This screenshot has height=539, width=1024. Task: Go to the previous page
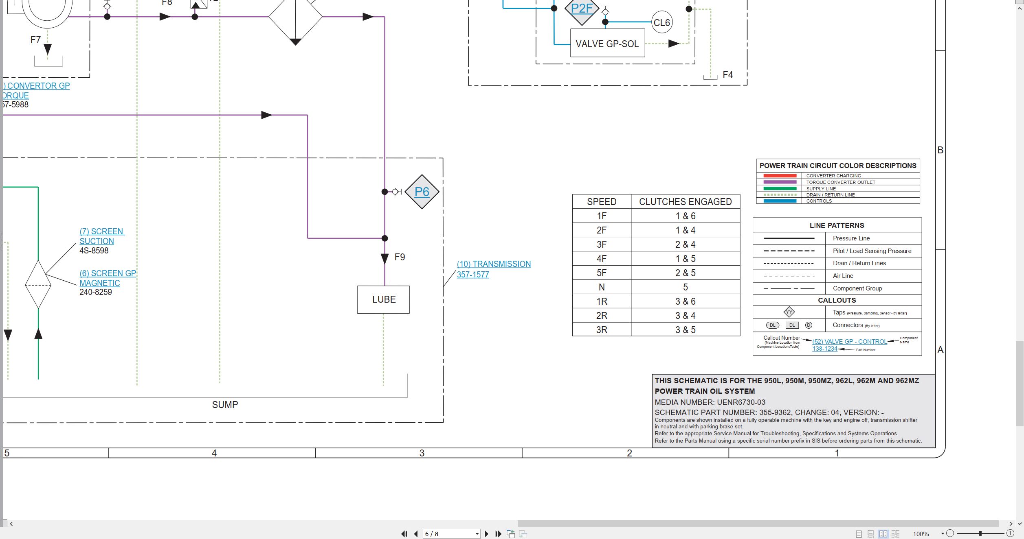click(x=416, y=534)
